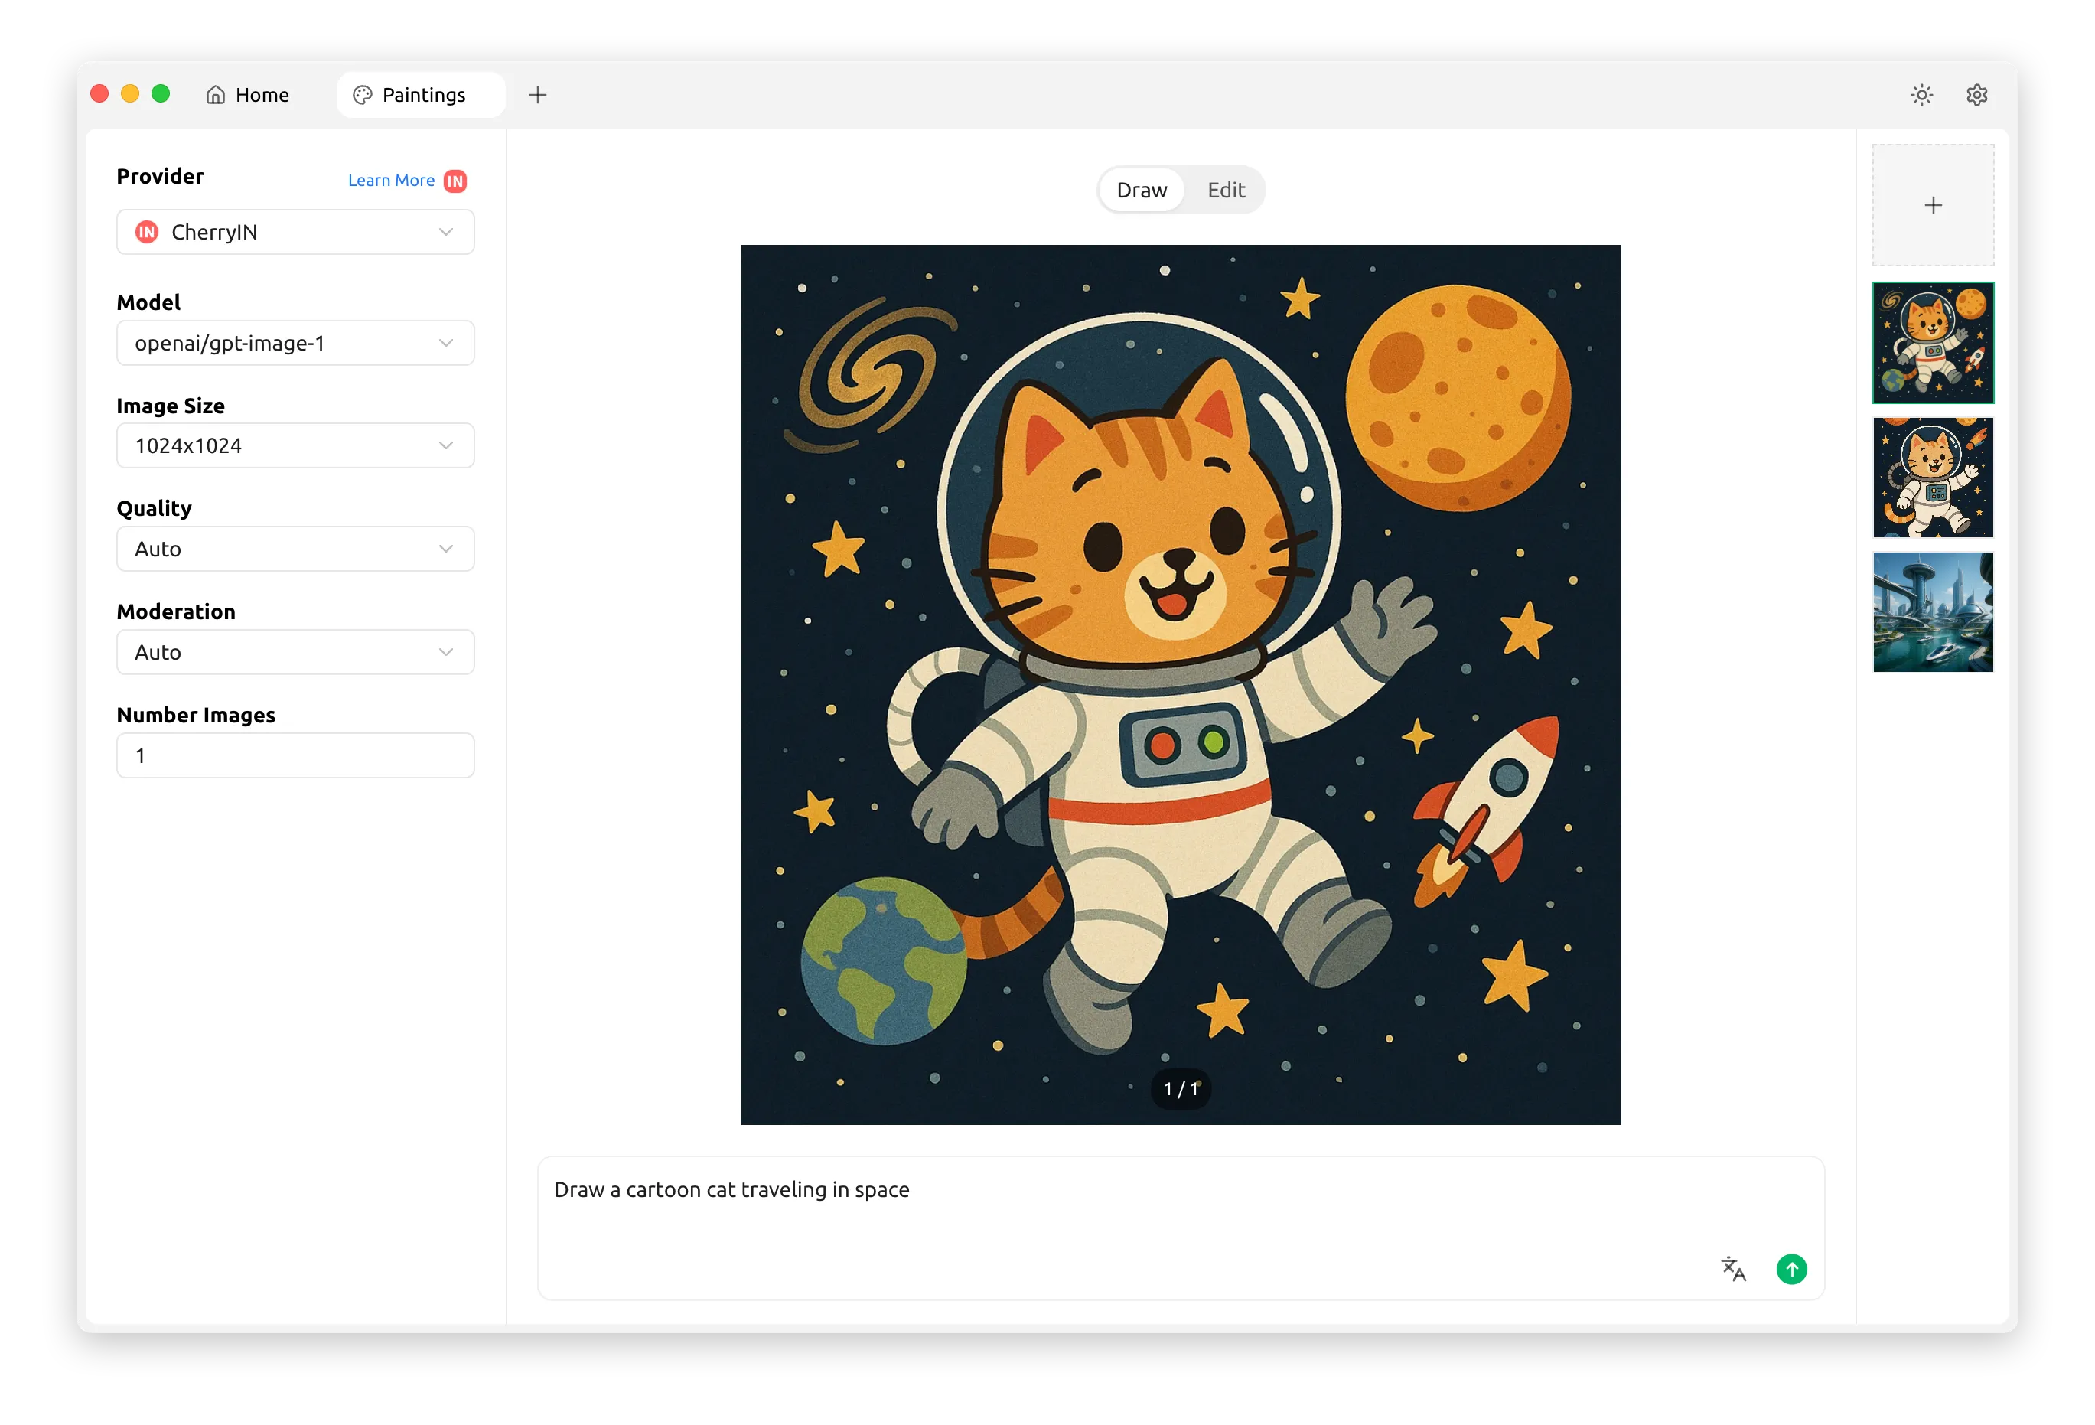The width and height of the screenshot is (2095, 1425).
Task: Add a new painting with plus tile
Action: [x=1933, y=206]
